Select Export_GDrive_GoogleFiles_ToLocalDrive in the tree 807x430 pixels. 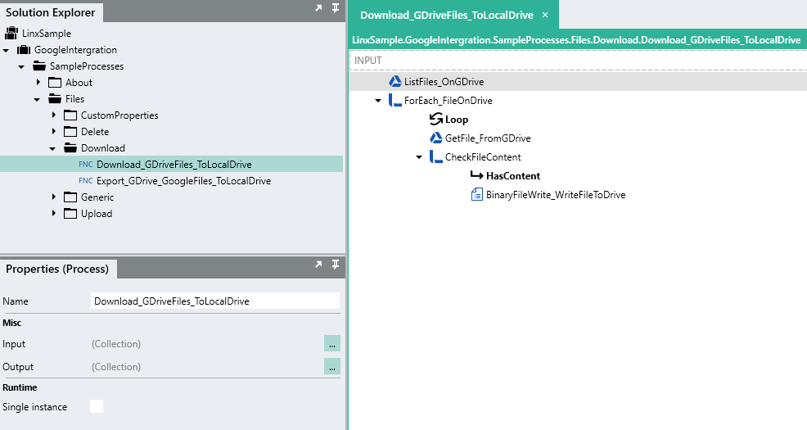(183, 181)
